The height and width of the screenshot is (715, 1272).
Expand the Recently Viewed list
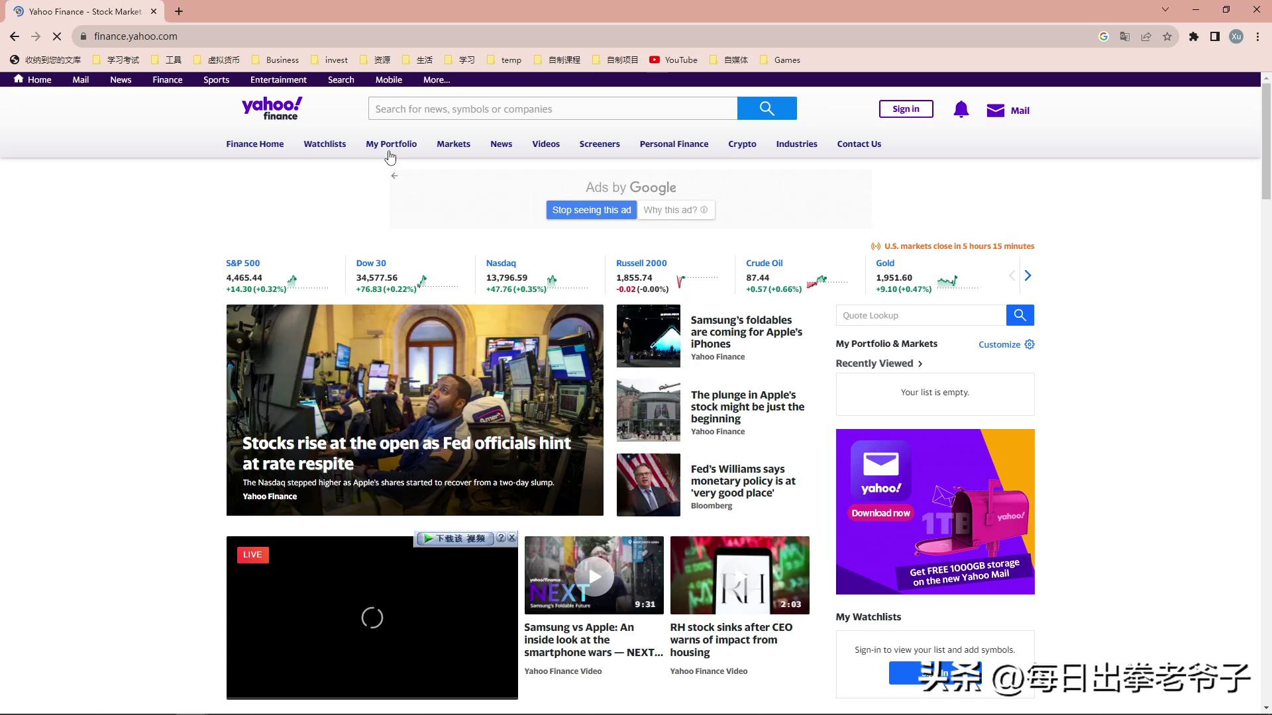point(920,363)
